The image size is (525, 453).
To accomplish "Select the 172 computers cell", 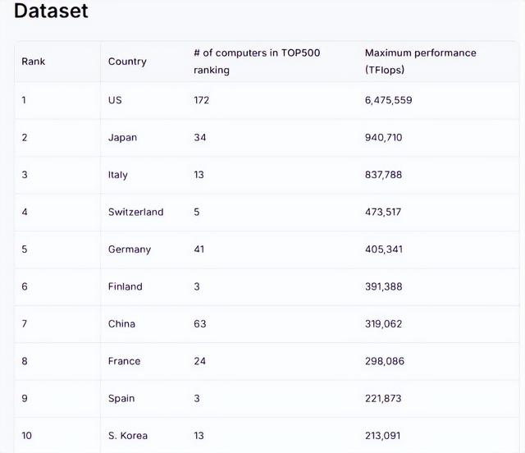I will pos(201,100).
